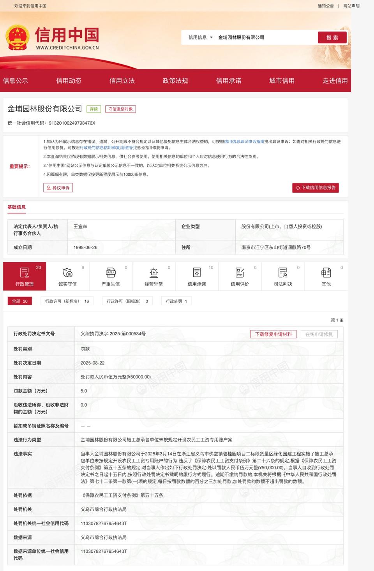The image size is (374, 571).
Task: Filter by 行政许可（新标准）16
Action: coord(67,301)
